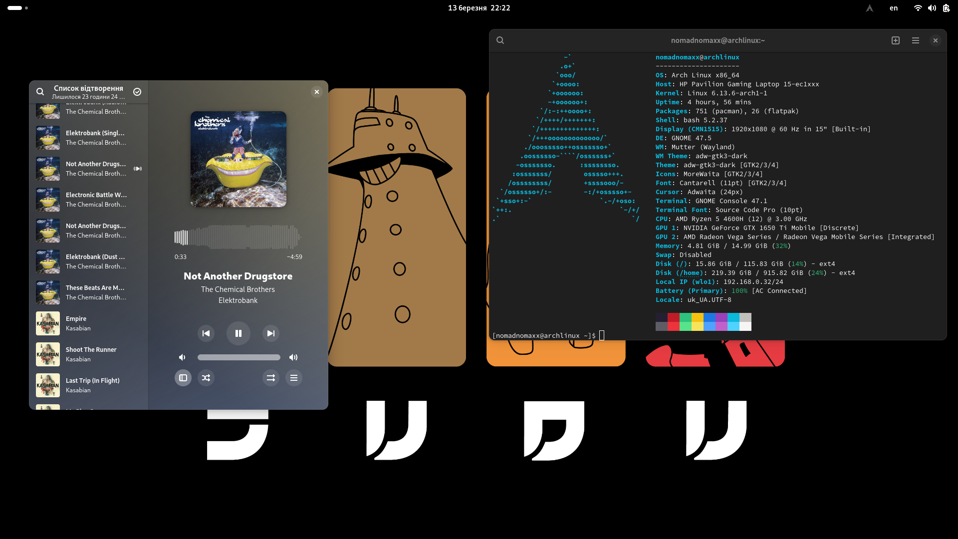Play Empire by Kasabian
958x539 pixels.
point(89,323)
